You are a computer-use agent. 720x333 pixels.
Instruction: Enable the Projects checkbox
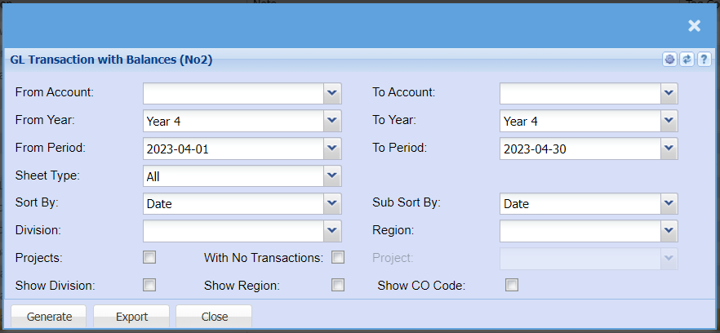point(149,258)
